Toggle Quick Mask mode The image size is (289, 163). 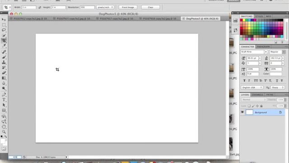point(4,149)
